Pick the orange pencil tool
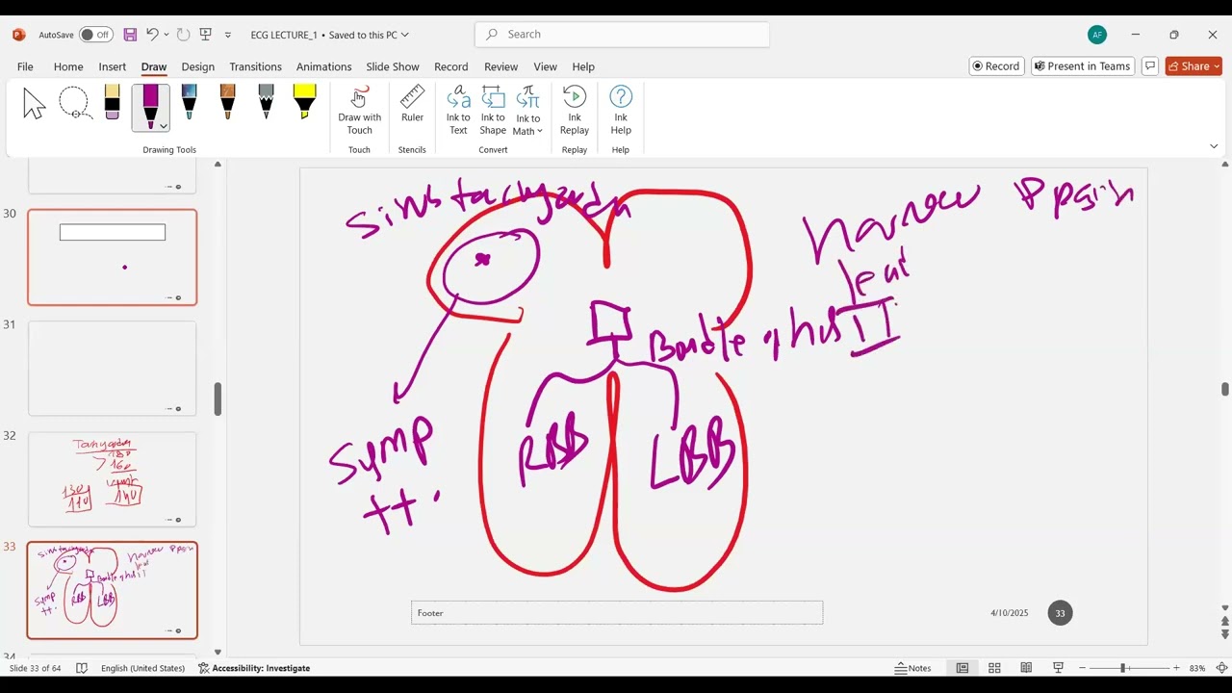1232x693 pixels. [228, 103]
